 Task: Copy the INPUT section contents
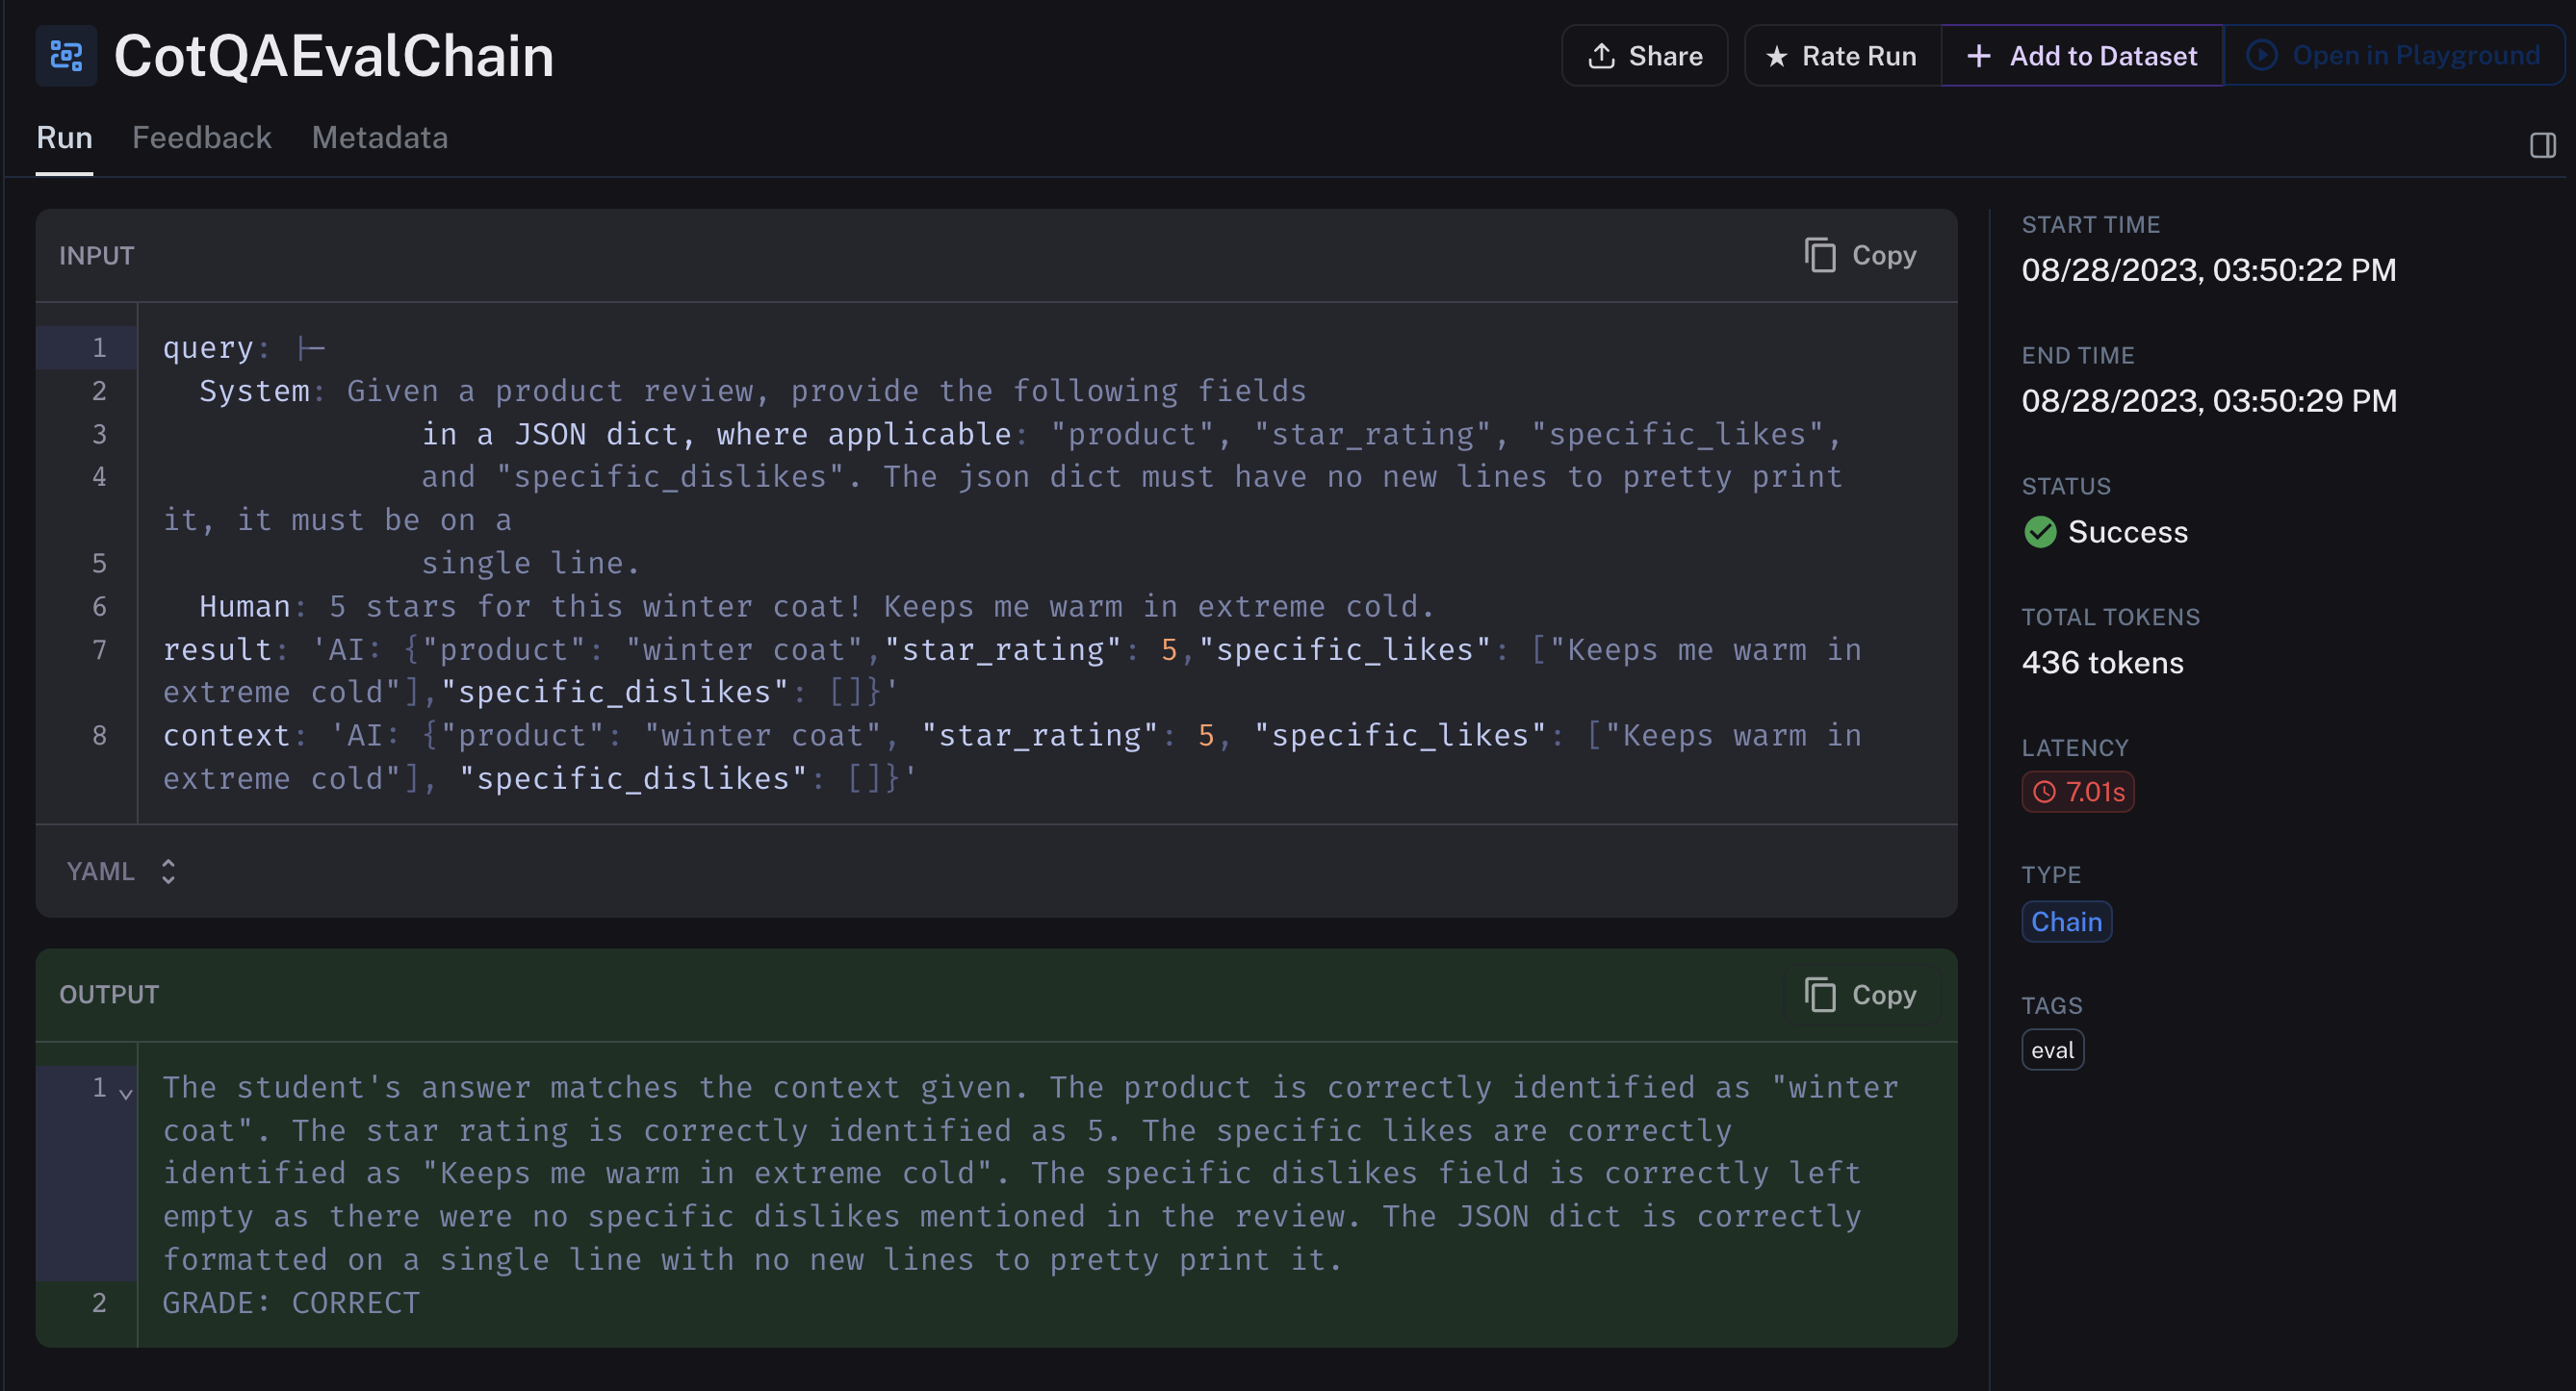pyautogui.click(x=1860, y=256)
